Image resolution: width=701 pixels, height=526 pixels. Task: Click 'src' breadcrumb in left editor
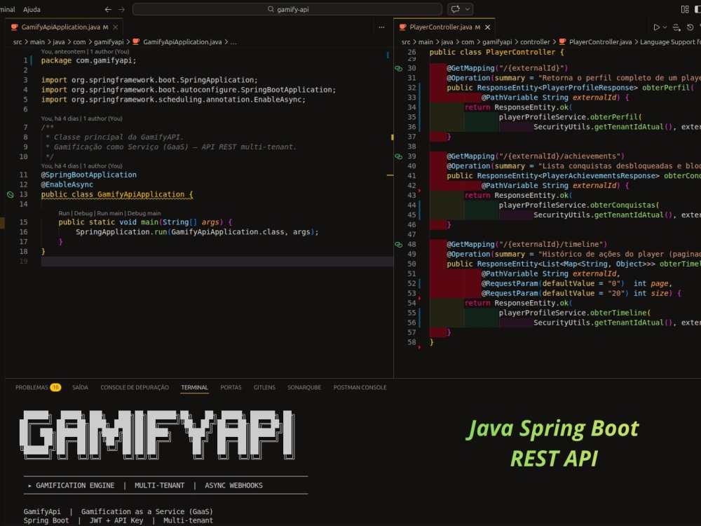point(18,42)
